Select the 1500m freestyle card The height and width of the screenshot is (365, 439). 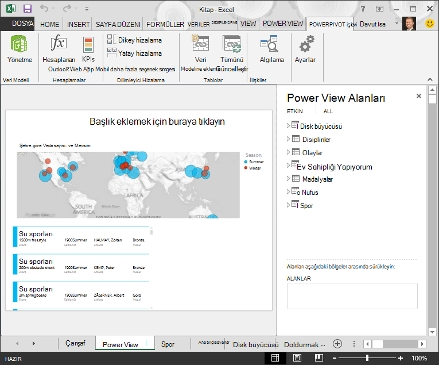pyautogui.click(x=81, y=237)
